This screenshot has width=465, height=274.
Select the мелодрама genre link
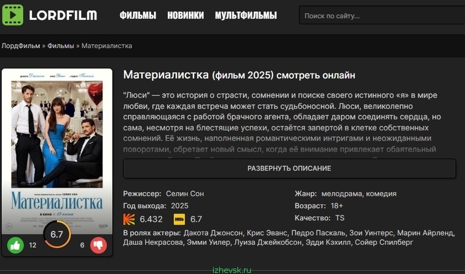[342, 194]
